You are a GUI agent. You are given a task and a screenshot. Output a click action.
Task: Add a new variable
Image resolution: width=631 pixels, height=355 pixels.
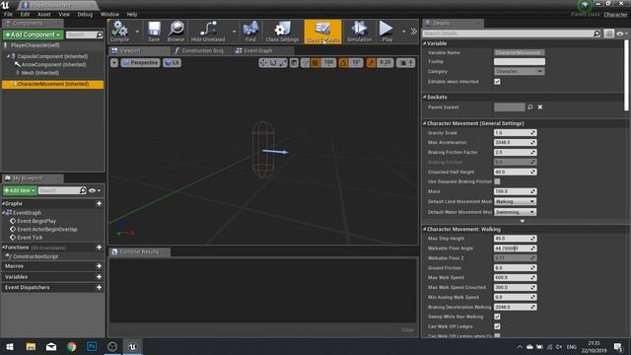coord(99,277)
